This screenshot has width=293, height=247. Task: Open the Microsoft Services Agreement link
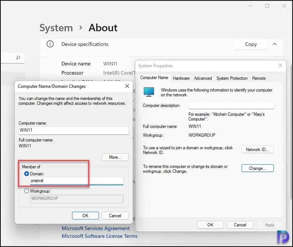tap(96, 228)
